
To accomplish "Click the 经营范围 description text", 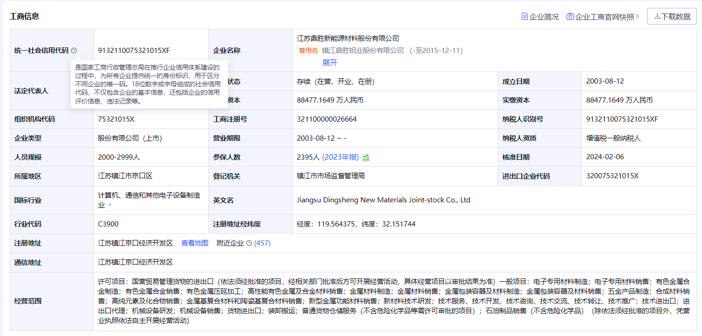I will point(394,301).
